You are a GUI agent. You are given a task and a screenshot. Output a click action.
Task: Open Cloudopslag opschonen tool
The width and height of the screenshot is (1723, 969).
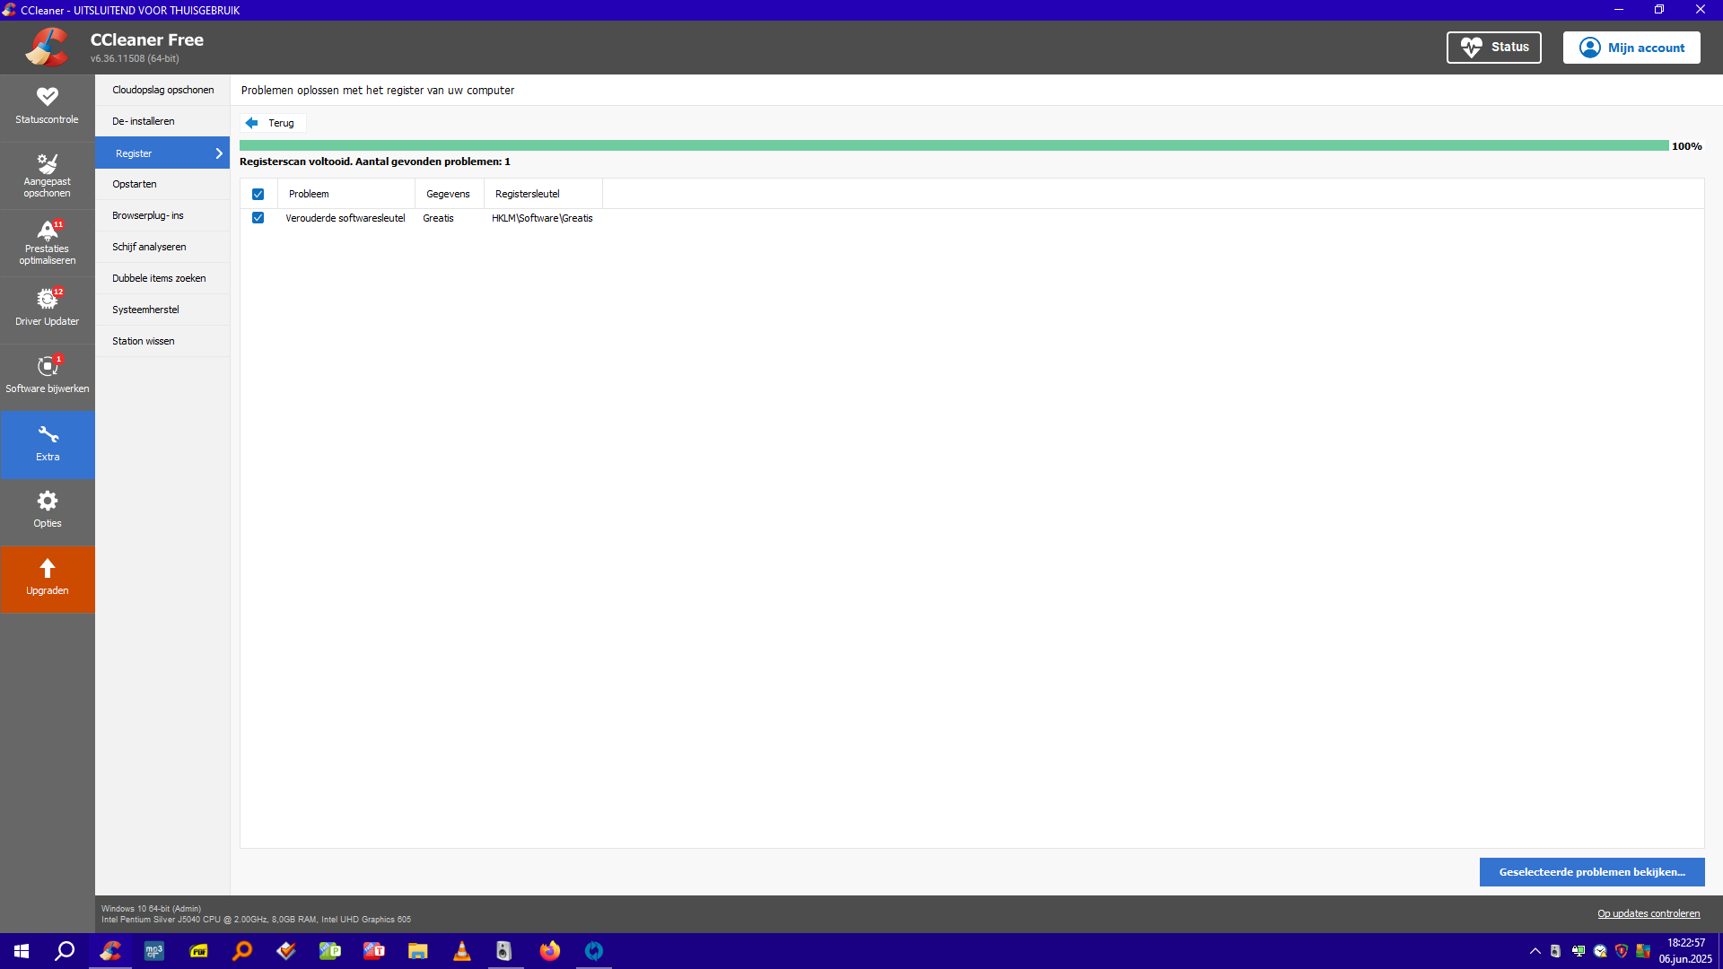coord(162,90)
